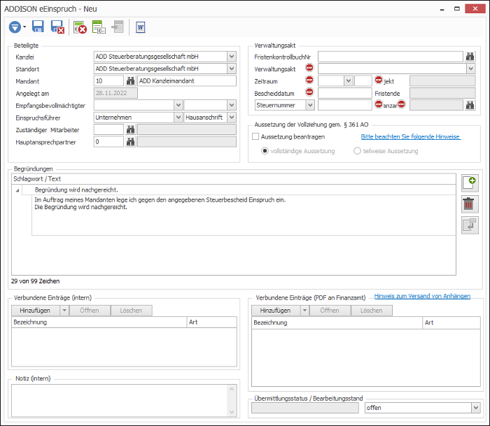Screen dimensions: 490x426
Task: Expand the round menu icon dropdown arrow
Action: pyautogui.click(x=24, y=27)
